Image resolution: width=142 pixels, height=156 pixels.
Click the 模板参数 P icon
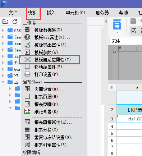click(27, 52)
